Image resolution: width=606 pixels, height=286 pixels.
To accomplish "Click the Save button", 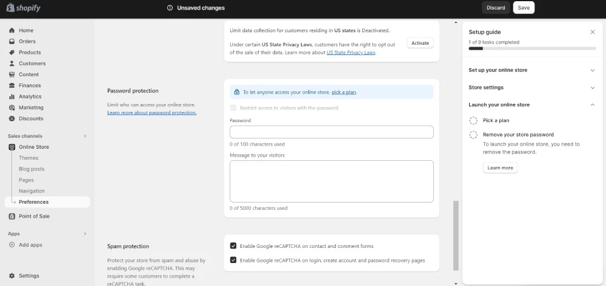I will tap(524, 8).
